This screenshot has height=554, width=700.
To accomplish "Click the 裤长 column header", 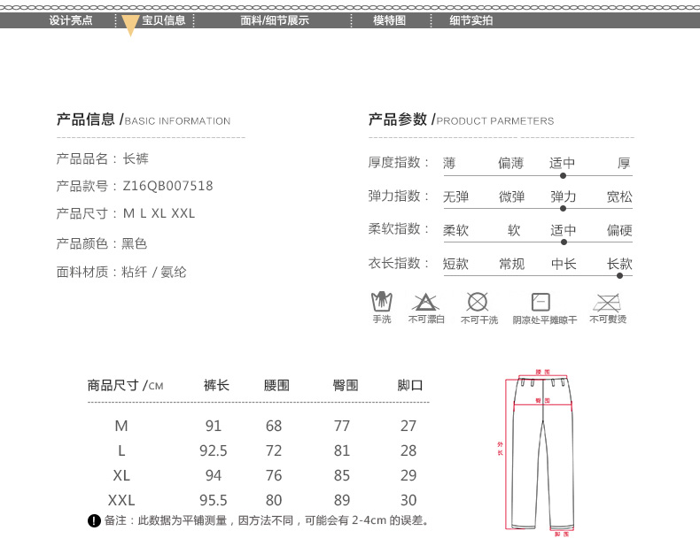I will (216, 385).
